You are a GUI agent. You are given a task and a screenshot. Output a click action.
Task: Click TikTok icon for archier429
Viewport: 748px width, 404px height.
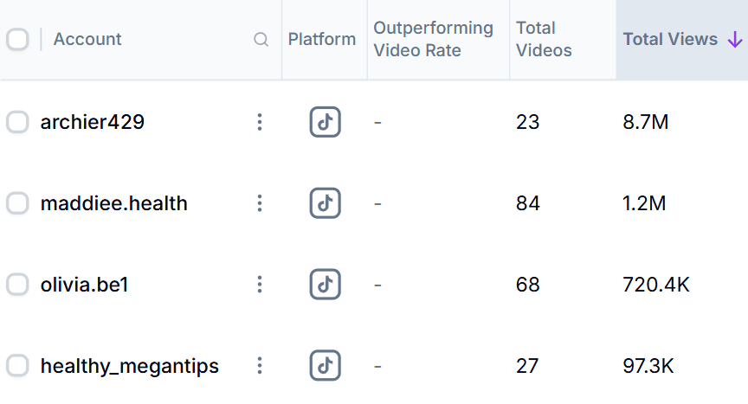[x=325, y=122]
